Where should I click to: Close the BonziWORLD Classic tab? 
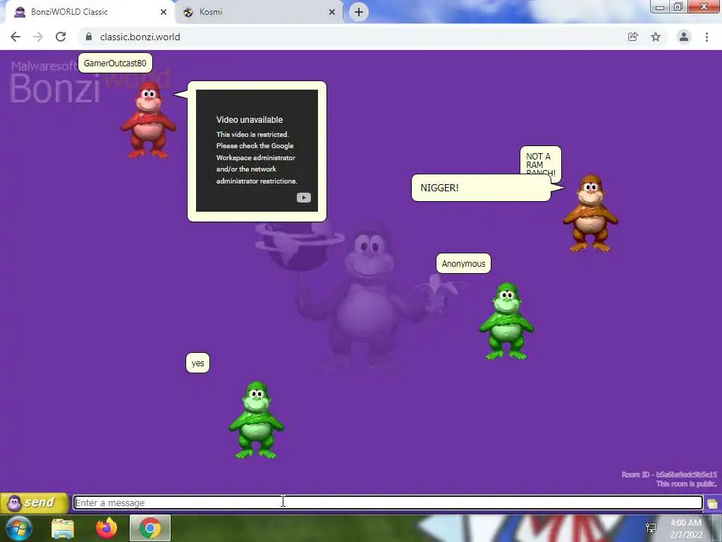pyautogui.click(x=164, y=12)
